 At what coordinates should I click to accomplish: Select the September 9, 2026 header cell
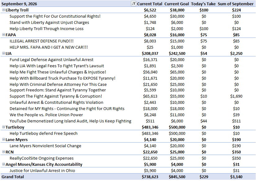[19, 4]
